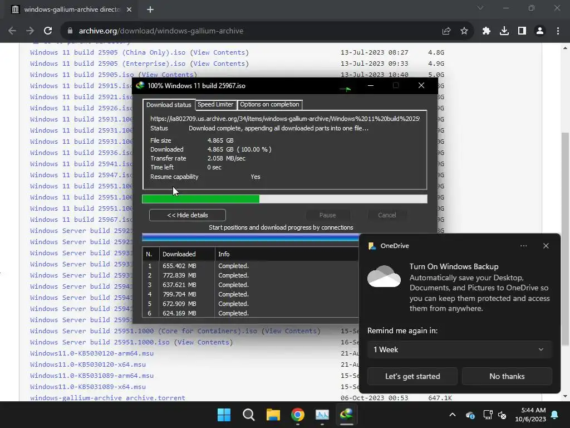View Contents of Server 25951.1000 (Core for Containers).iso
The image size is (570, 428).
tap(291, 331)
